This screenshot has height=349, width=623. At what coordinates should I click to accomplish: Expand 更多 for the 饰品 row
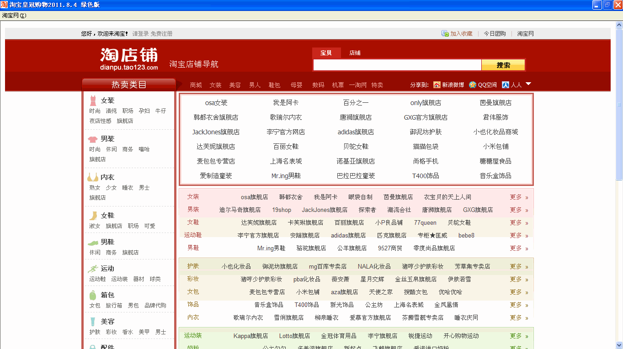click(x=519, y=305)
